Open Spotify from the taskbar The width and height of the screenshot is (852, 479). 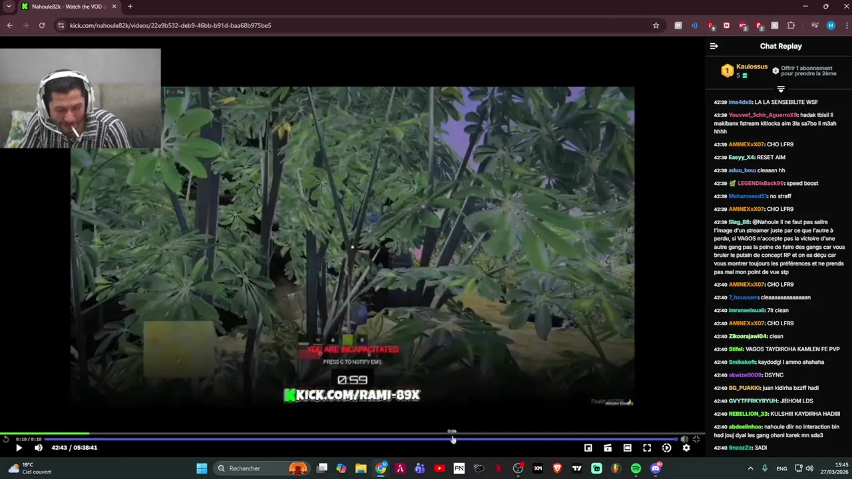636,468
